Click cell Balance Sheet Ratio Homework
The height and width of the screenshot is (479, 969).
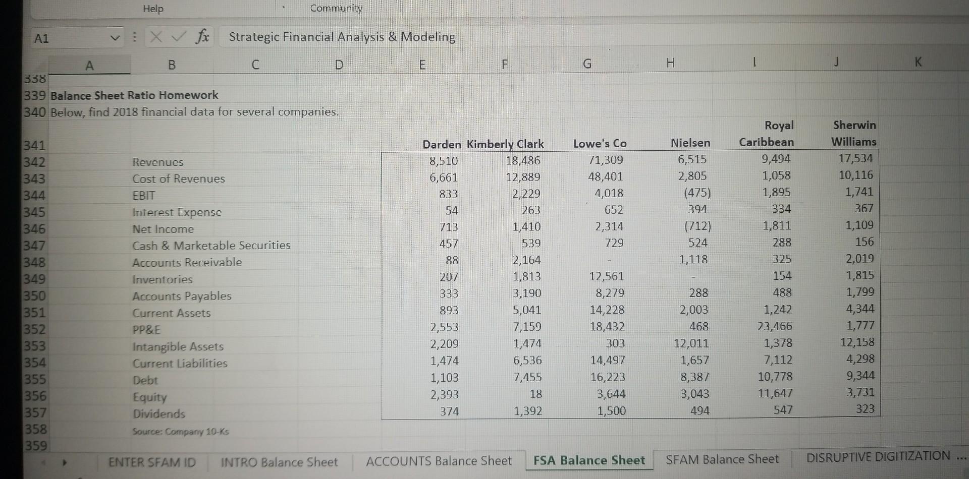pos(134,95)
